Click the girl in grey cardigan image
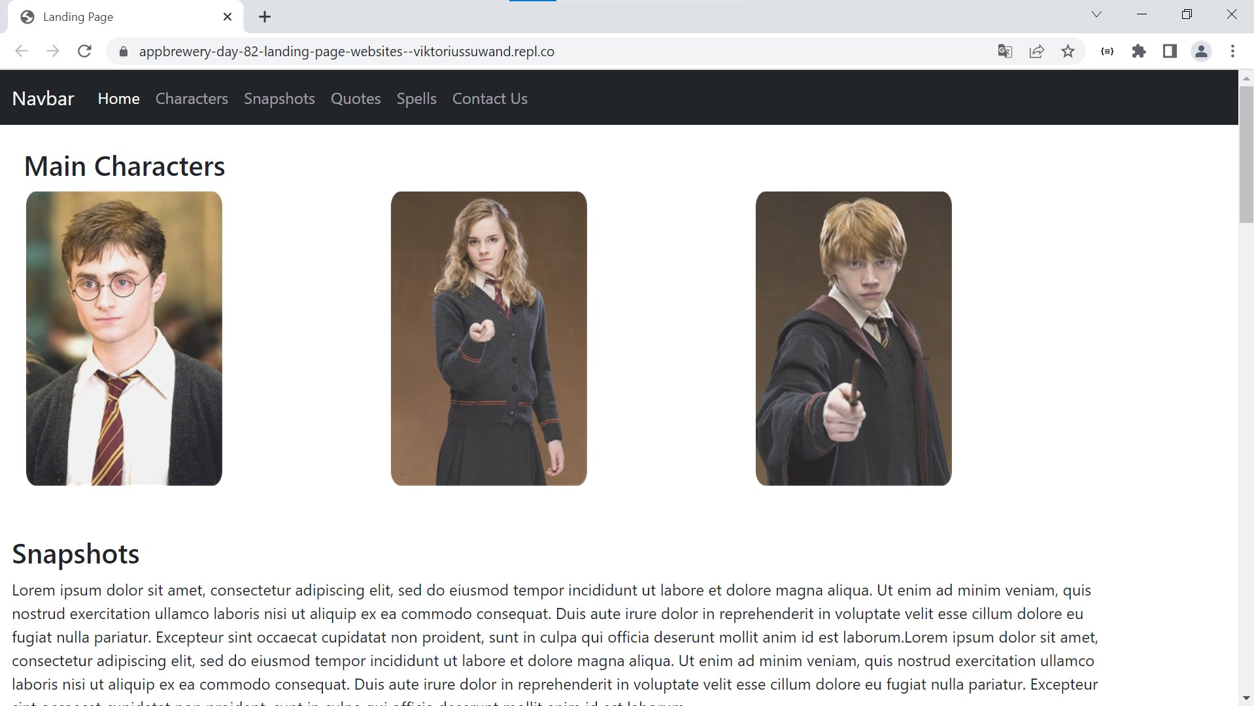The image size is (1254, 706). 489,339
